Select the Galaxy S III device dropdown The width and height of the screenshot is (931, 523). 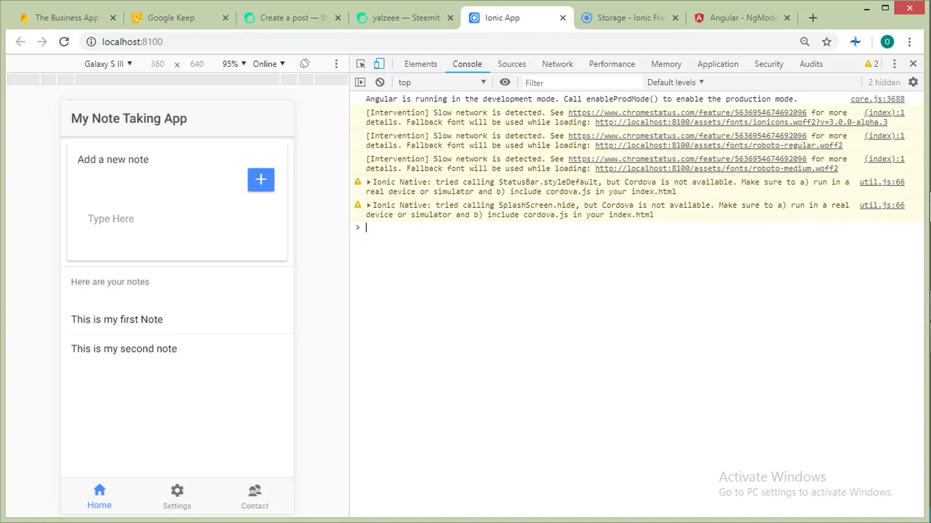108,64
